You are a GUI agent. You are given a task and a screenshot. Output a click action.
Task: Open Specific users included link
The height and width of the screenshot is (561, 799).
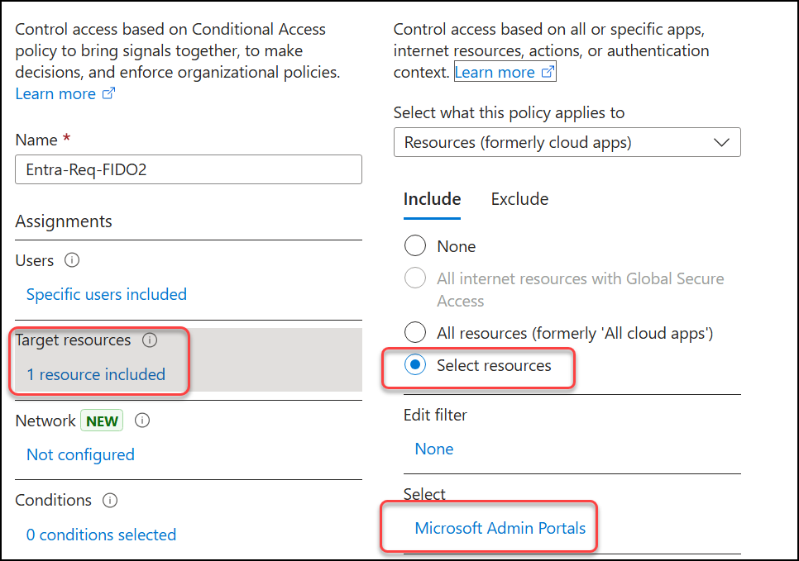click(x=107, y=294)
